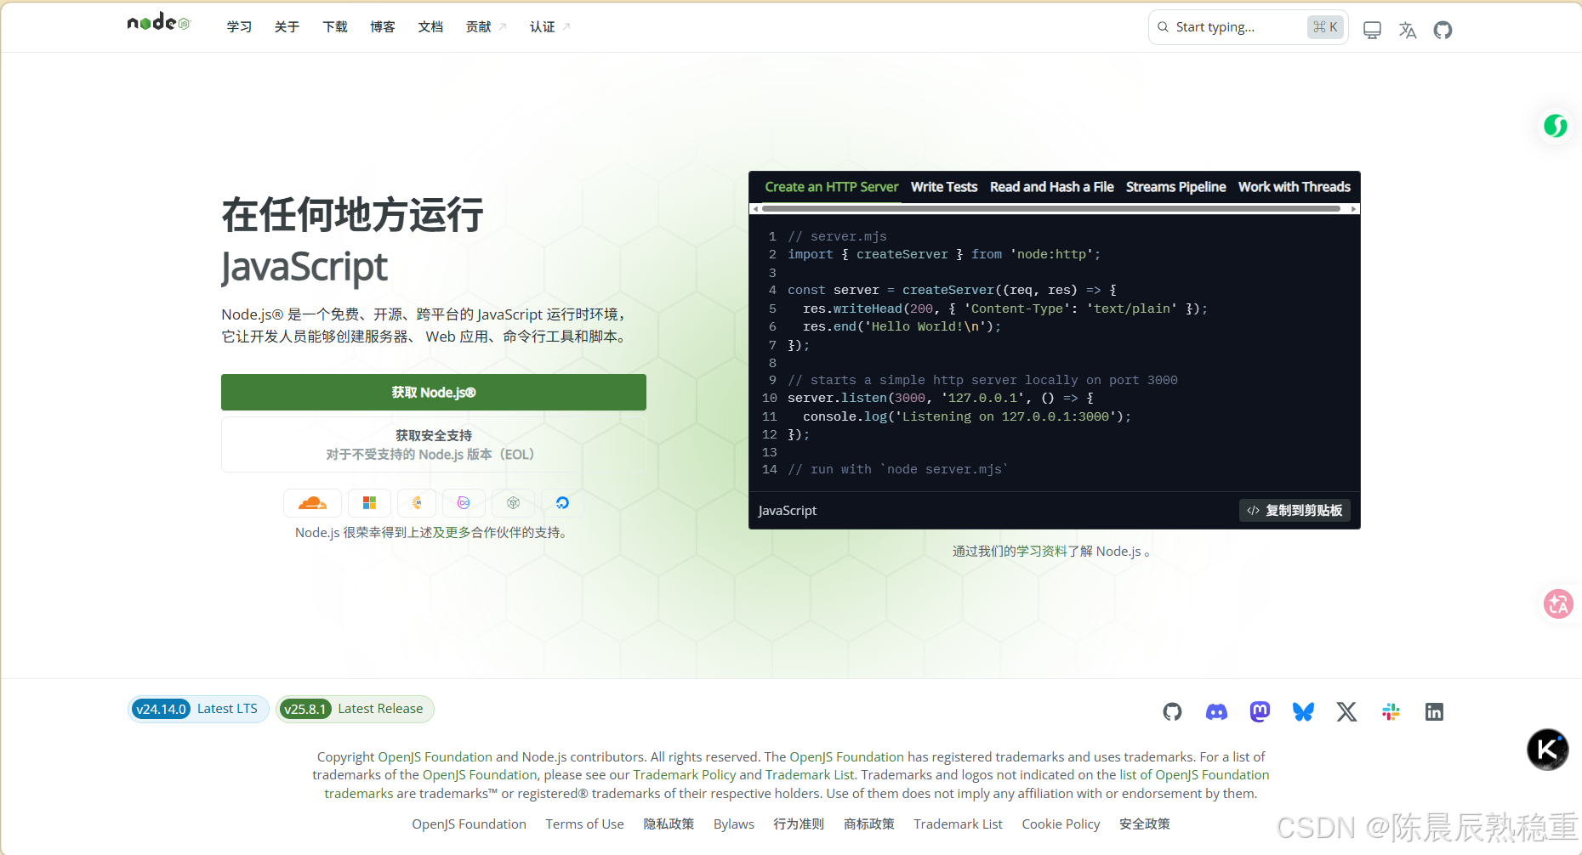
Task: Select the Streams Pipeline tab
Action: 1175,187
